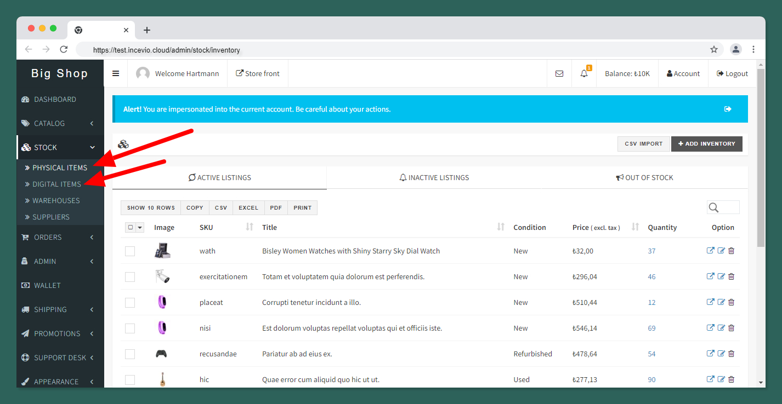
Task: Click the exit impersonation icon in alert
Action: pos(728,109)
